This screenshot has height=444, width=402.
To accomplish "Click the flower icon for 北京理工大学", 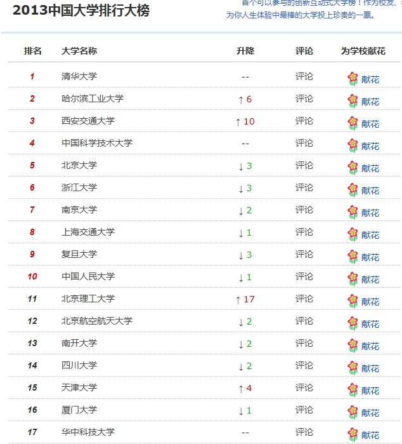I will [353, 301].
